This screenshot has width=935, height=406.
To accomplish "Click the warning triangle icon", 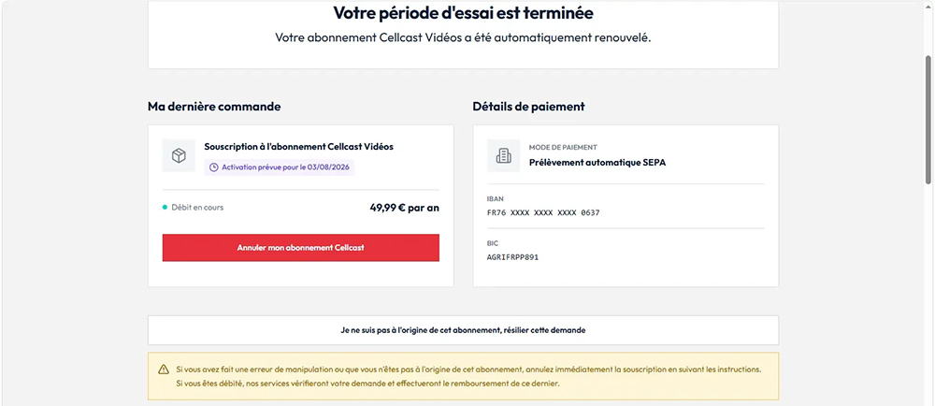I will (x=164, y=370).
